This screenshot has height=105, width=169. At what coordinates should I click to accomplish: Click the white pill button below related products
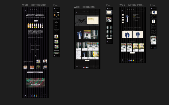(x=132, y=53)
